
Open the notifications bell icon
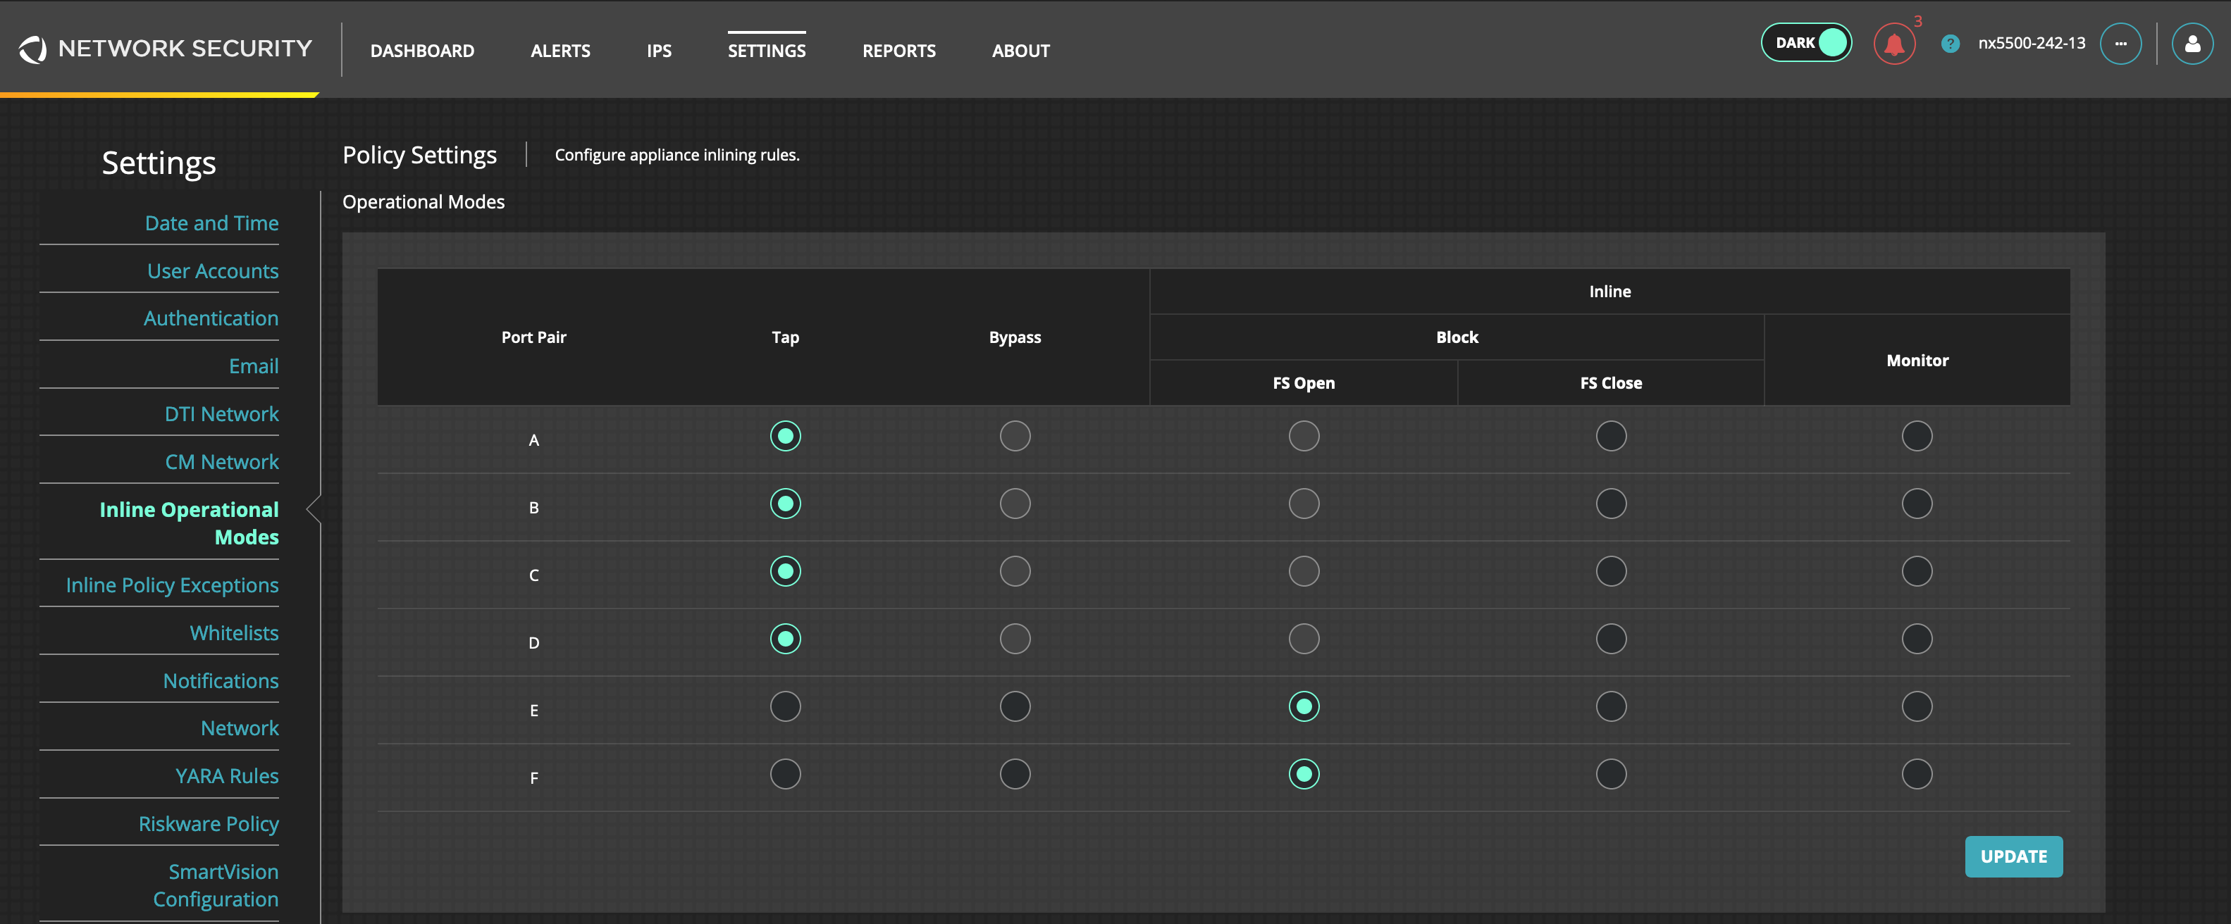coord(1893,42)
